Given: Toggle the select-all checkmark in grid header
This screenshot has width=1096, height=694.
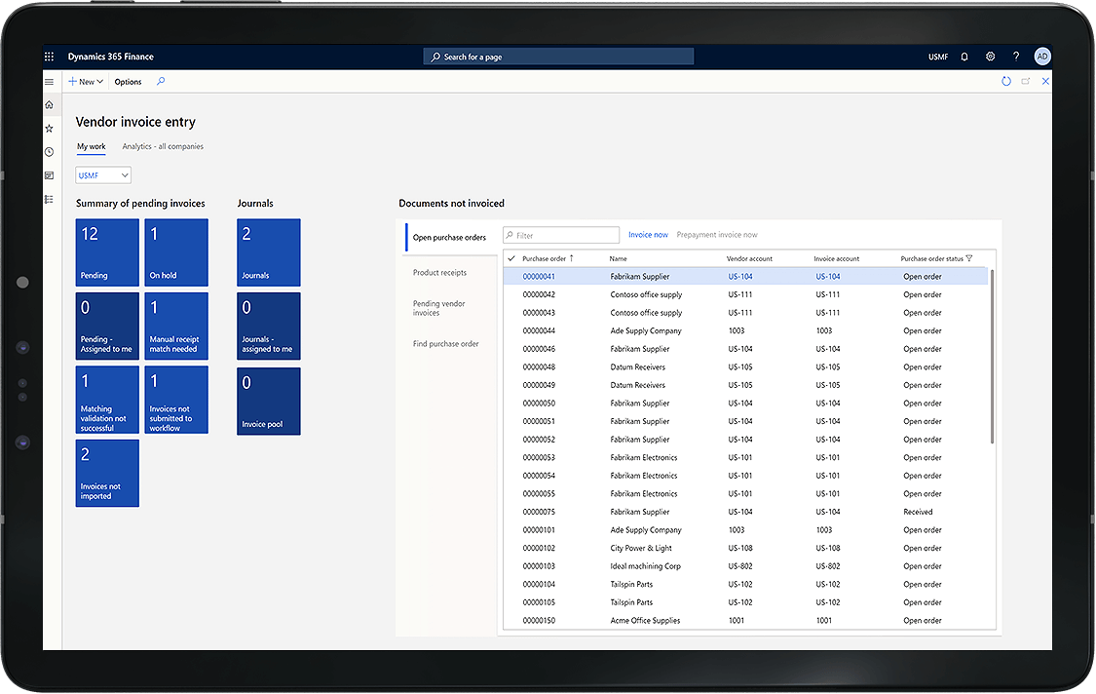Looking at the screenshot, I should tap(511, 258).
